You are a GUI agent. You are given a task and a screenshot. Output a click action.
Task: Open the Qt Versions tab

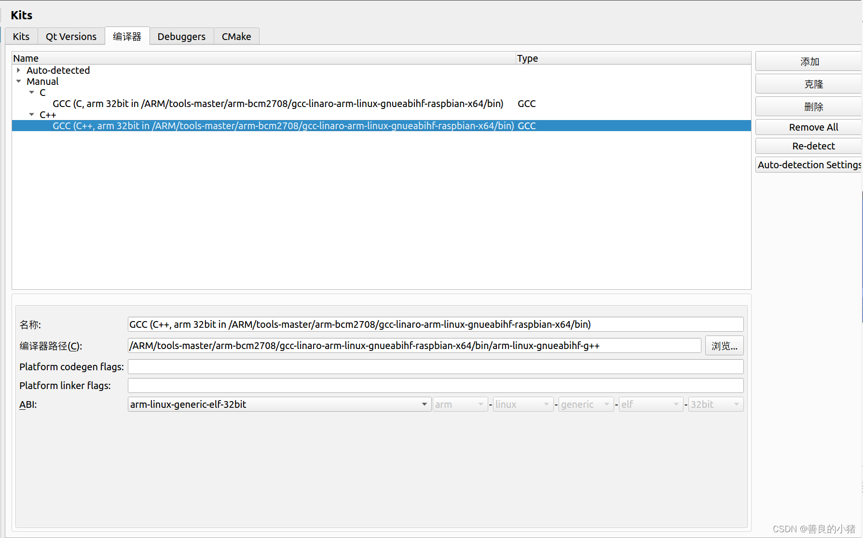pyautogui.click(x=71, y=37)
